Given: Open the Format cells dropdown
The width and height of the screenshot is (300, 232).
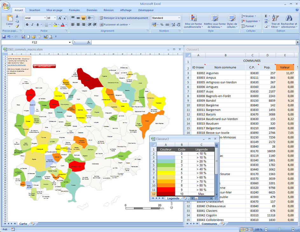Looking at the screenshot, I should coord(248,26).
